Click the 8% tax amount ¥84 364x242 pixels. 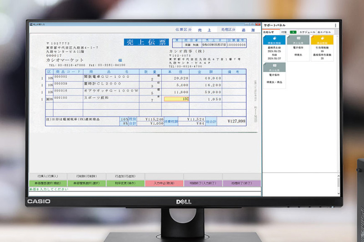pyautogui.click(x=200, y=123)
